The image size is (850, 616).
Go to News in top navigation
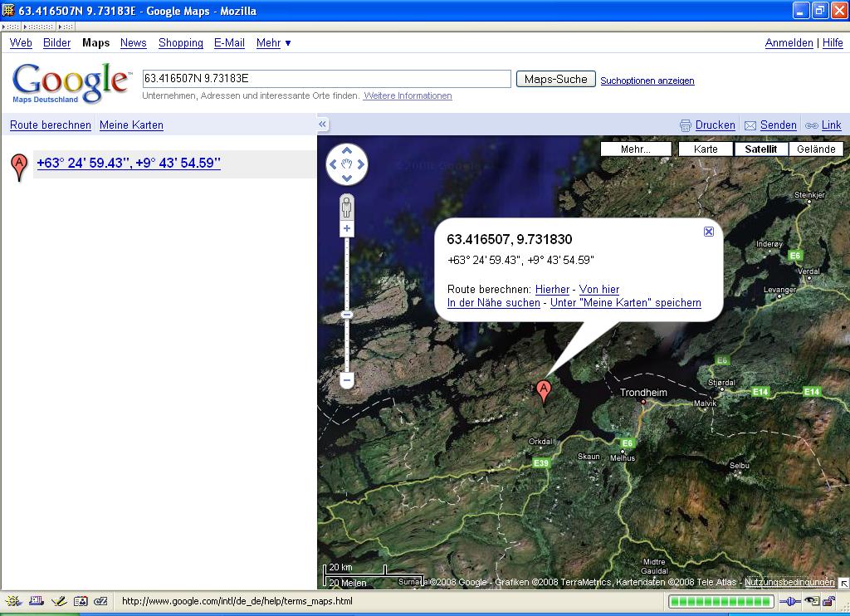pos(133,43)
